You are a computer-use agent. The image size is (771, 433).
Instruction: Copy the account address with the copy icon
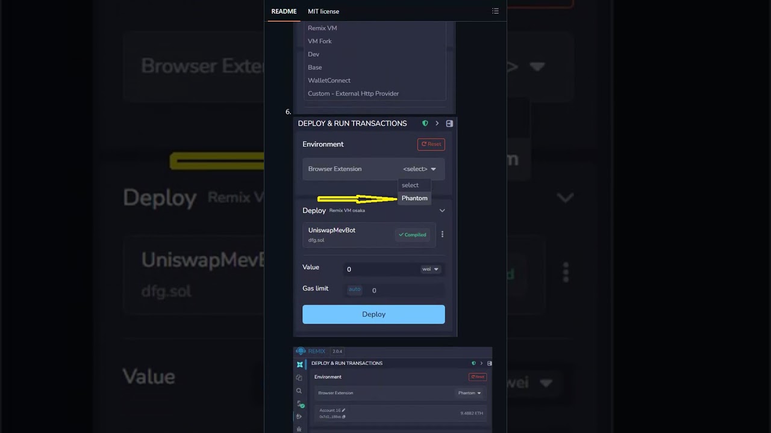click(x=343, y=416)
